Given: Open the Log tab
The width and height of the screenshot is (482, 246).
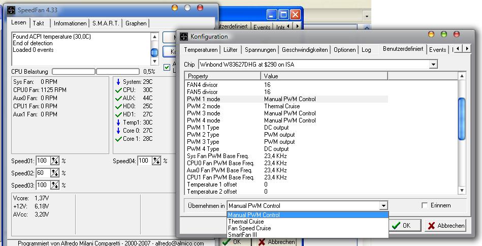Looking at the screenshot, I should point(366,50).
